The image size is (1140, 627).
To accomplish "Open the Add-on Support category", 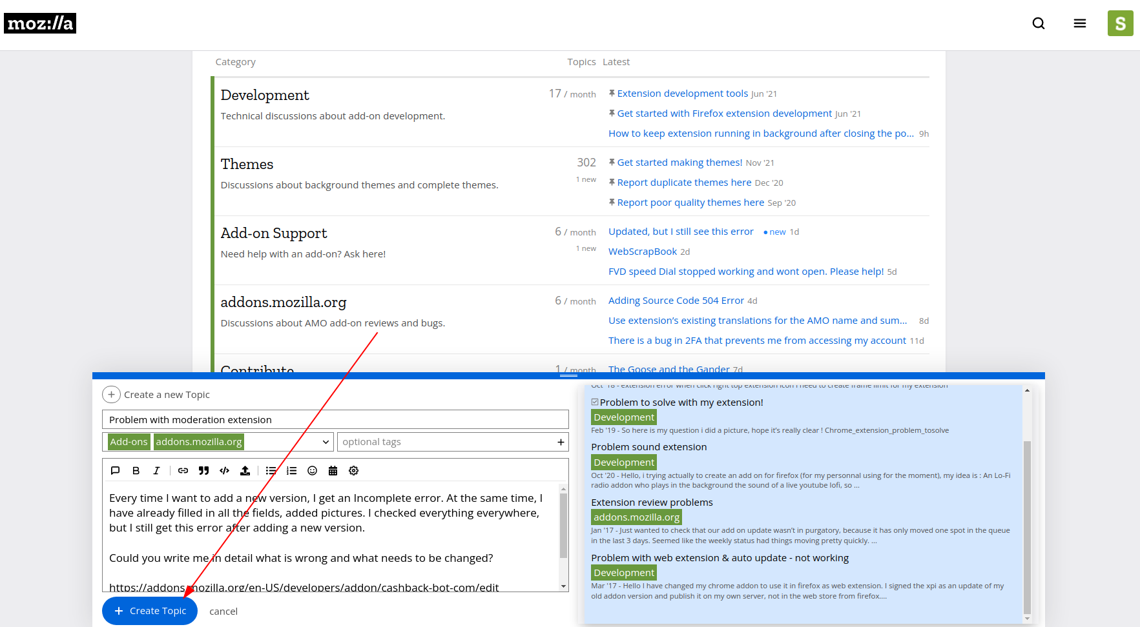I will [x=274, y=234].
